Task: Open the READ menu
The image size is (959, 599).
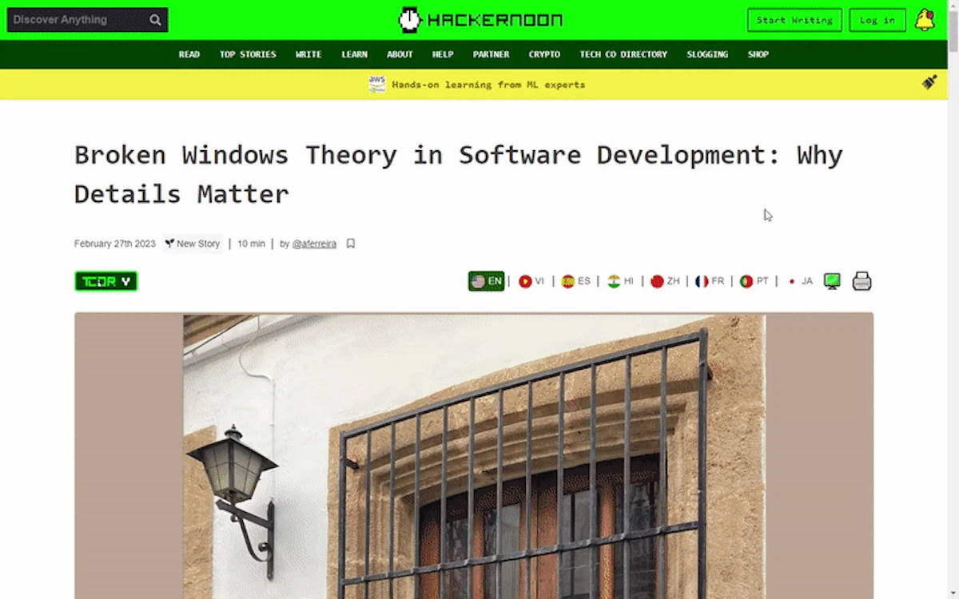Action: 189,54
